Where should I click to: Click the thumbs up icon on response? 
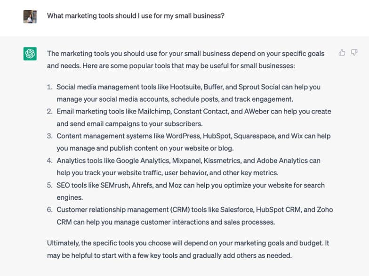pos(342,52)
